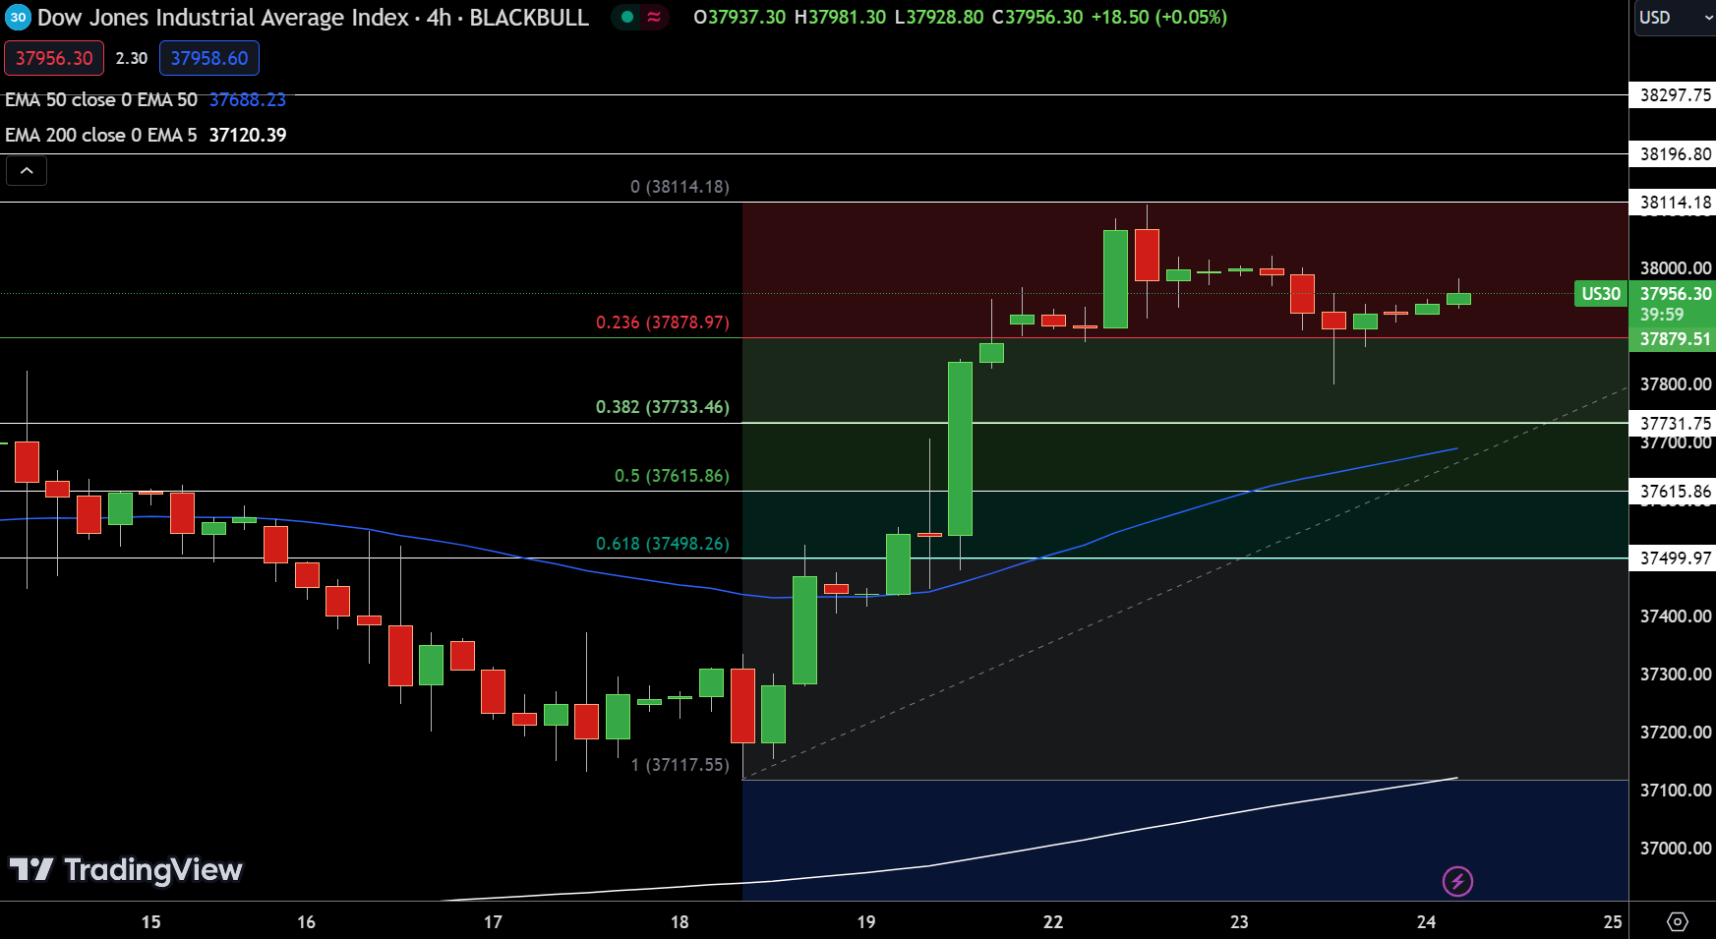This screenshot has height=939, width=1716.
Task: Click the 0.382 (37733.46) Fibonacci label
Action: (663, 407)
